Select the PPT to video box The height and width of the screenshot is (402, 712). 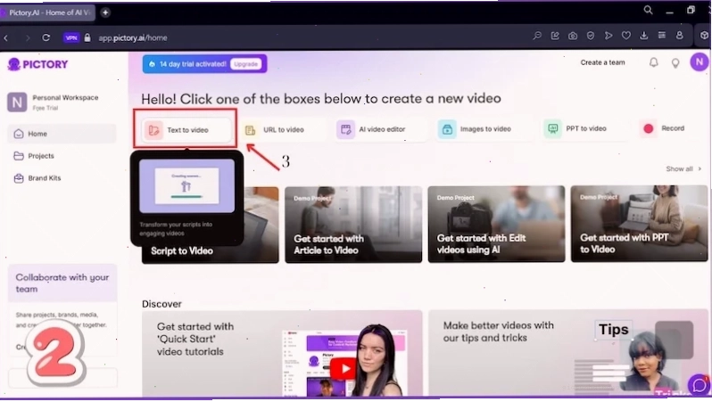point(584,128)
